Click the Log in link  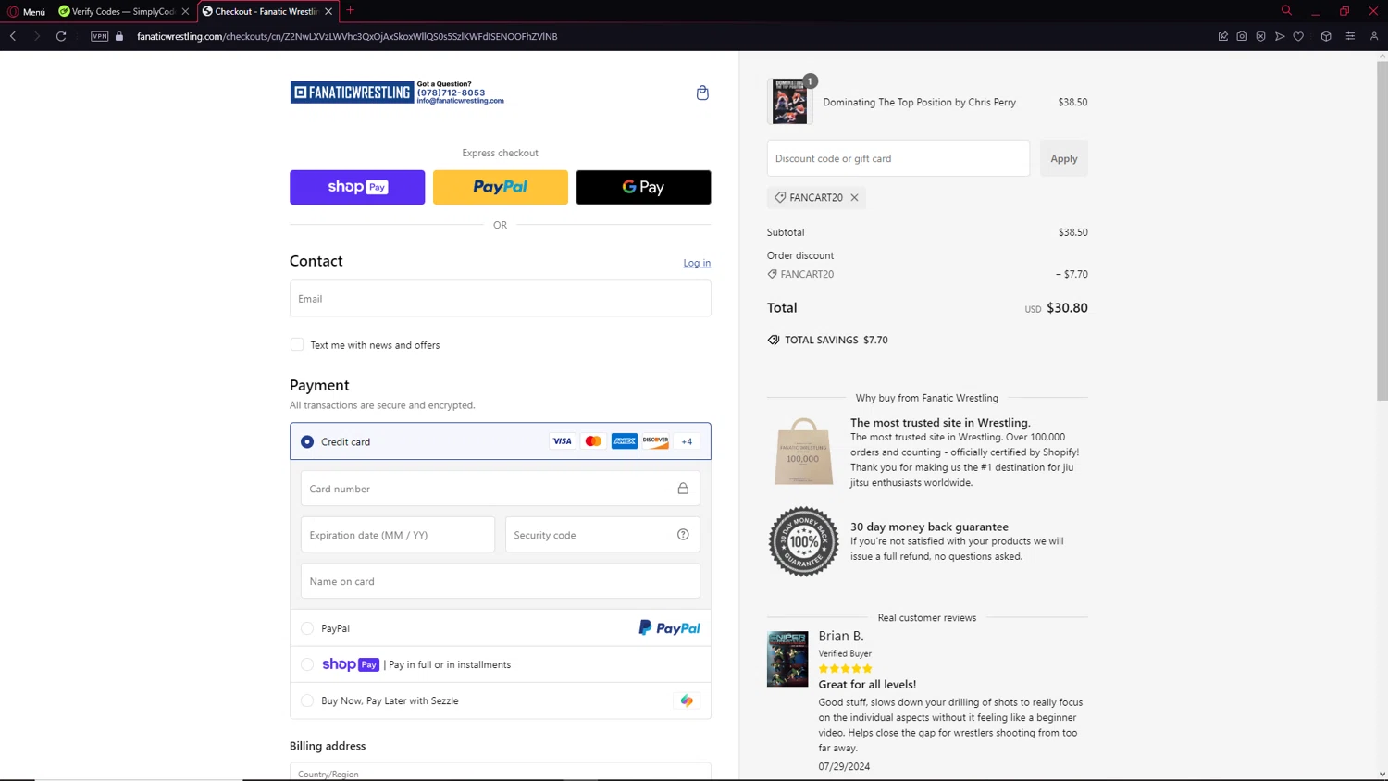(x=697, y=263)
